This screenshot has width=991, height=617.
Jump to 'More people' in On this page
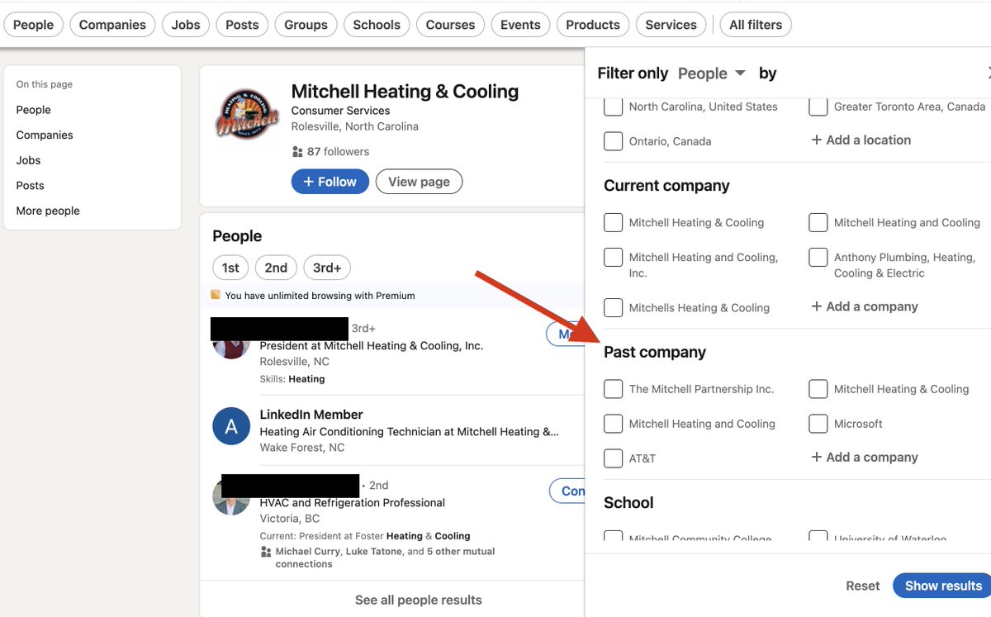click(x=48, y=211)
